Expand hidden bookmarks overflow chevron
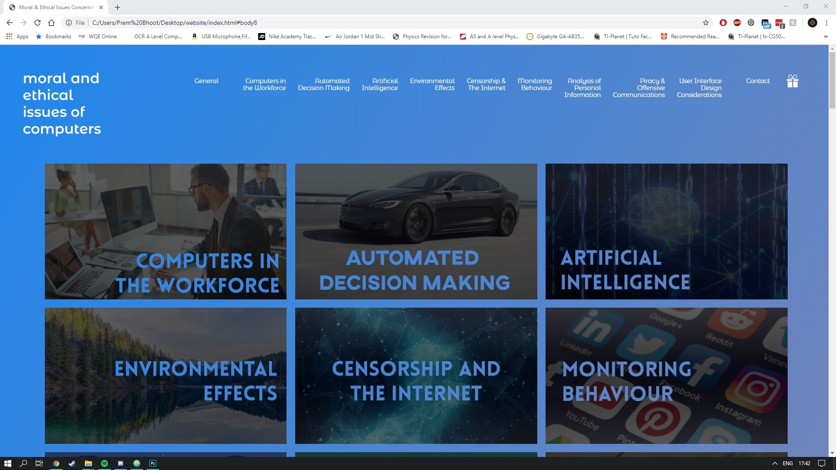Screen dimensions: 836x470 click(x=826, y=37)
